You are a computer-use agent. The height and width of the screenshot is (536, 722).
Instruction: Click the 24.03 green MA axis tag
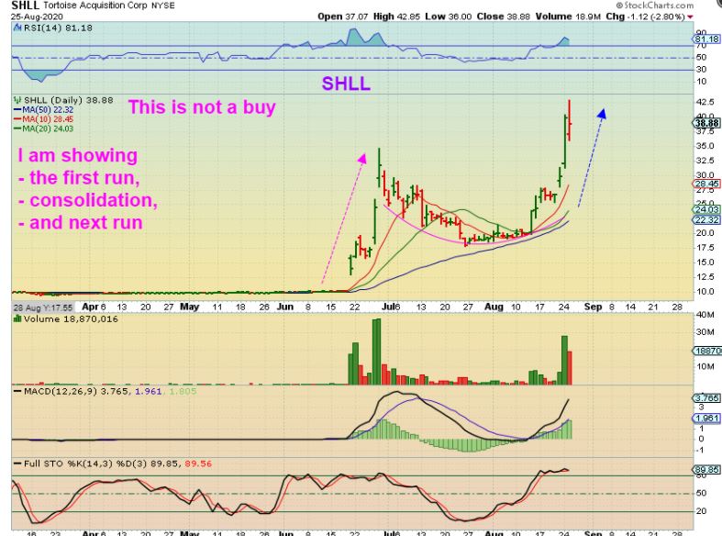706,209
